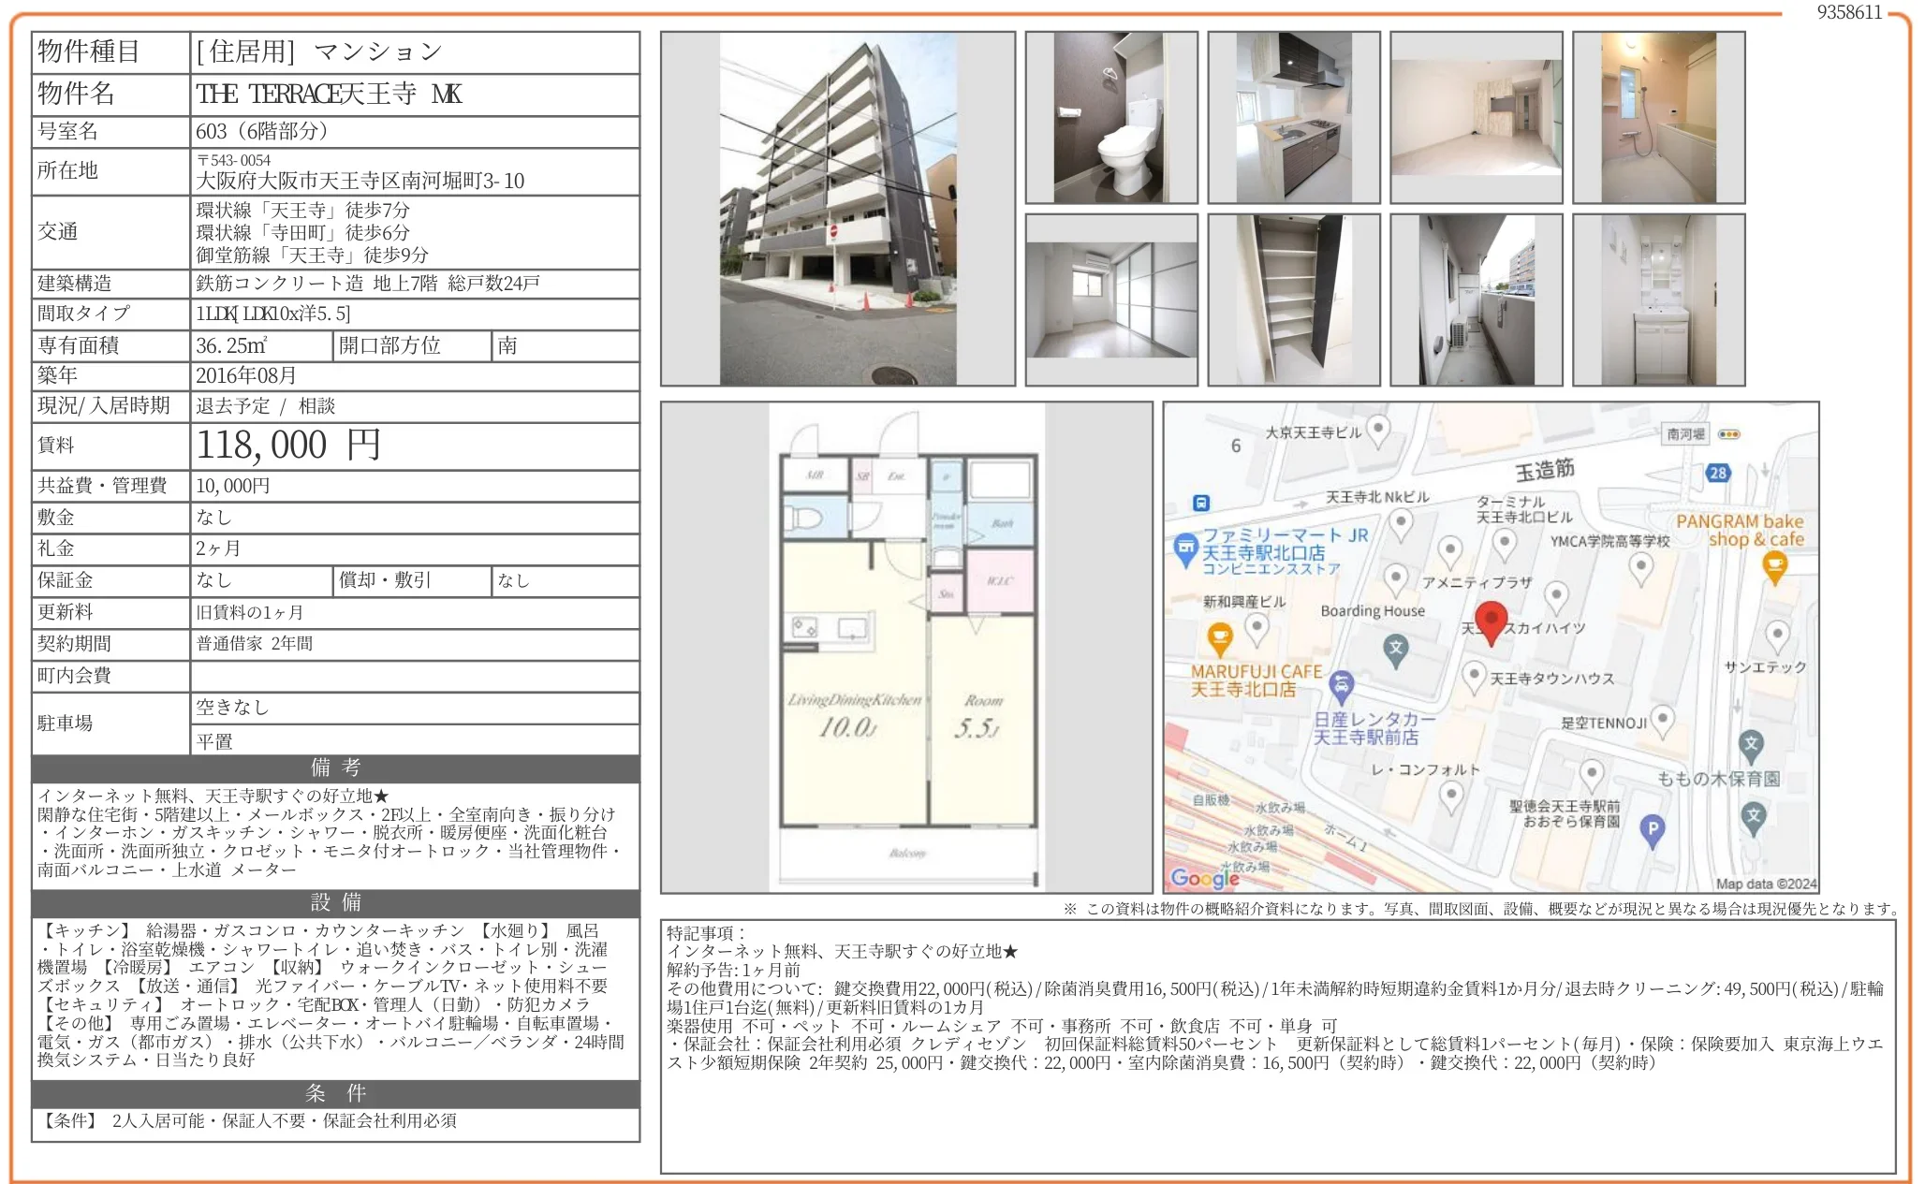Click the Google logo on the map

pyautogui.click(x=1204, y=878)
